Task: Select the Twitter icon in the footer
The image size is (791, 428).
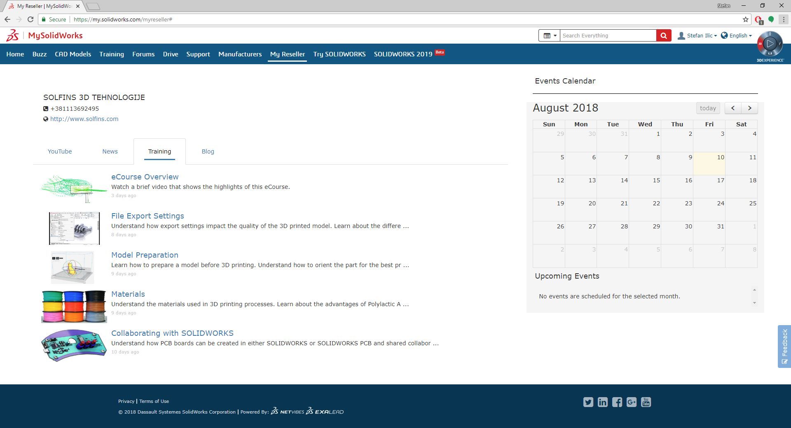Action: pyautogui.click(x=588, y=402)
